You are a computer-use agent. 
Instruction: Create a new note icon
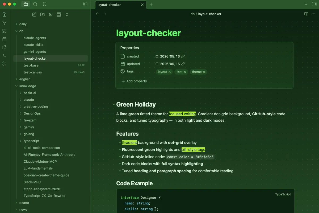(x=34, y=14)
